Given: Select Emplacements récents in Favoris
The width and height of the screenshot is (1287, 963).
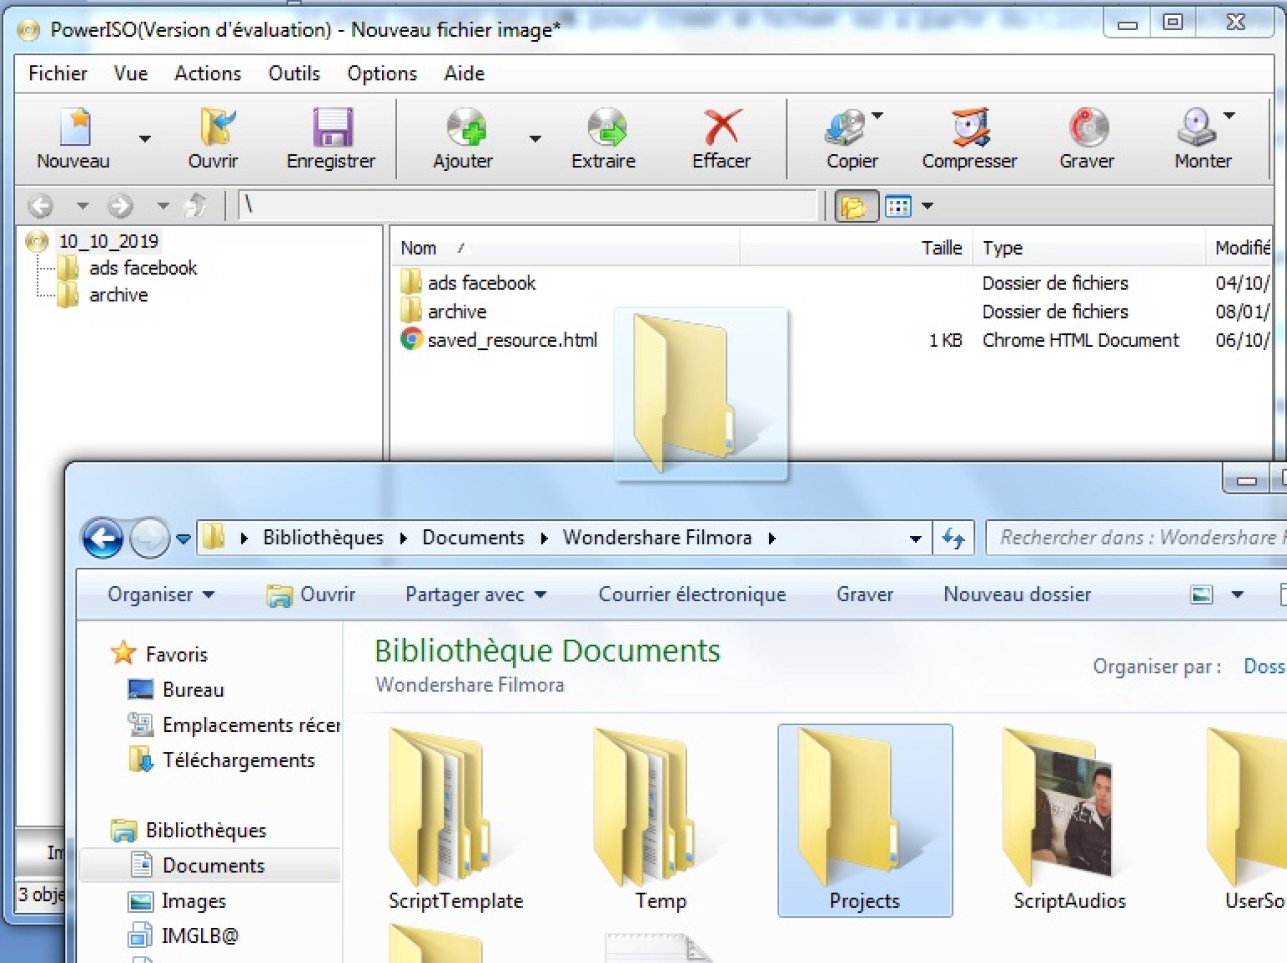Looking at the screenshot, I should pyautogui.click(x=233, y=725).
